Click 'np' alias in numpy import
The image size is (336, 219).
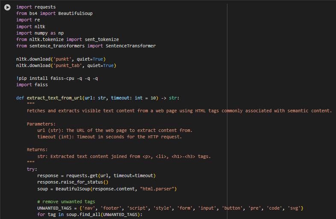[61, 33]
